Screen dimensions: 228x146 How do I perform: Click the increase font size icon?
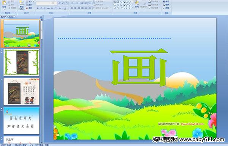pos(60,3)
